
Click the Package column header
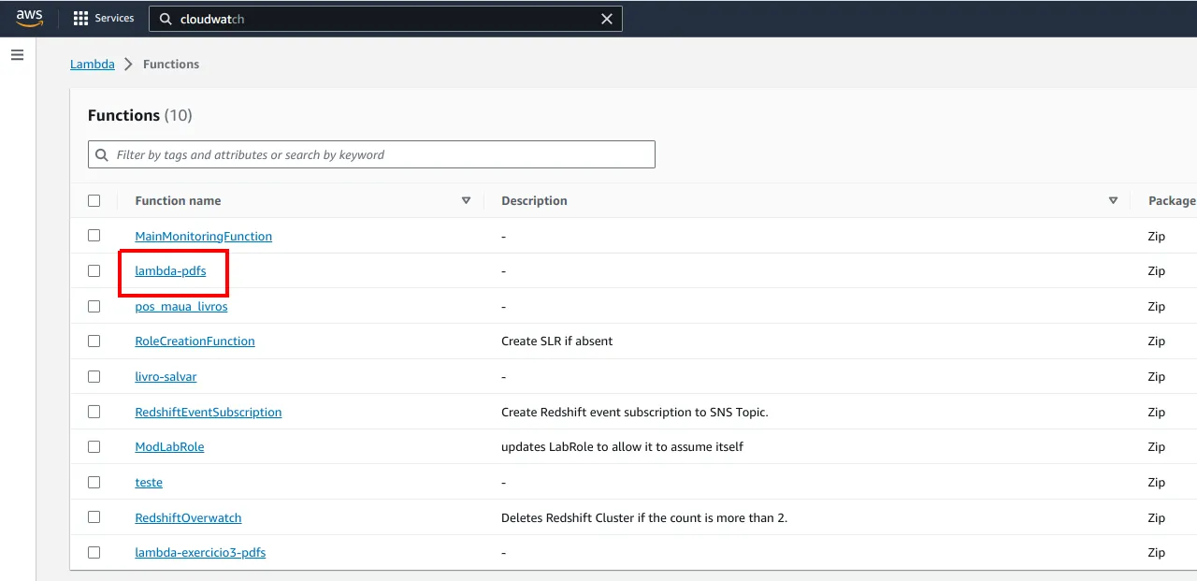click(1172, 200)
